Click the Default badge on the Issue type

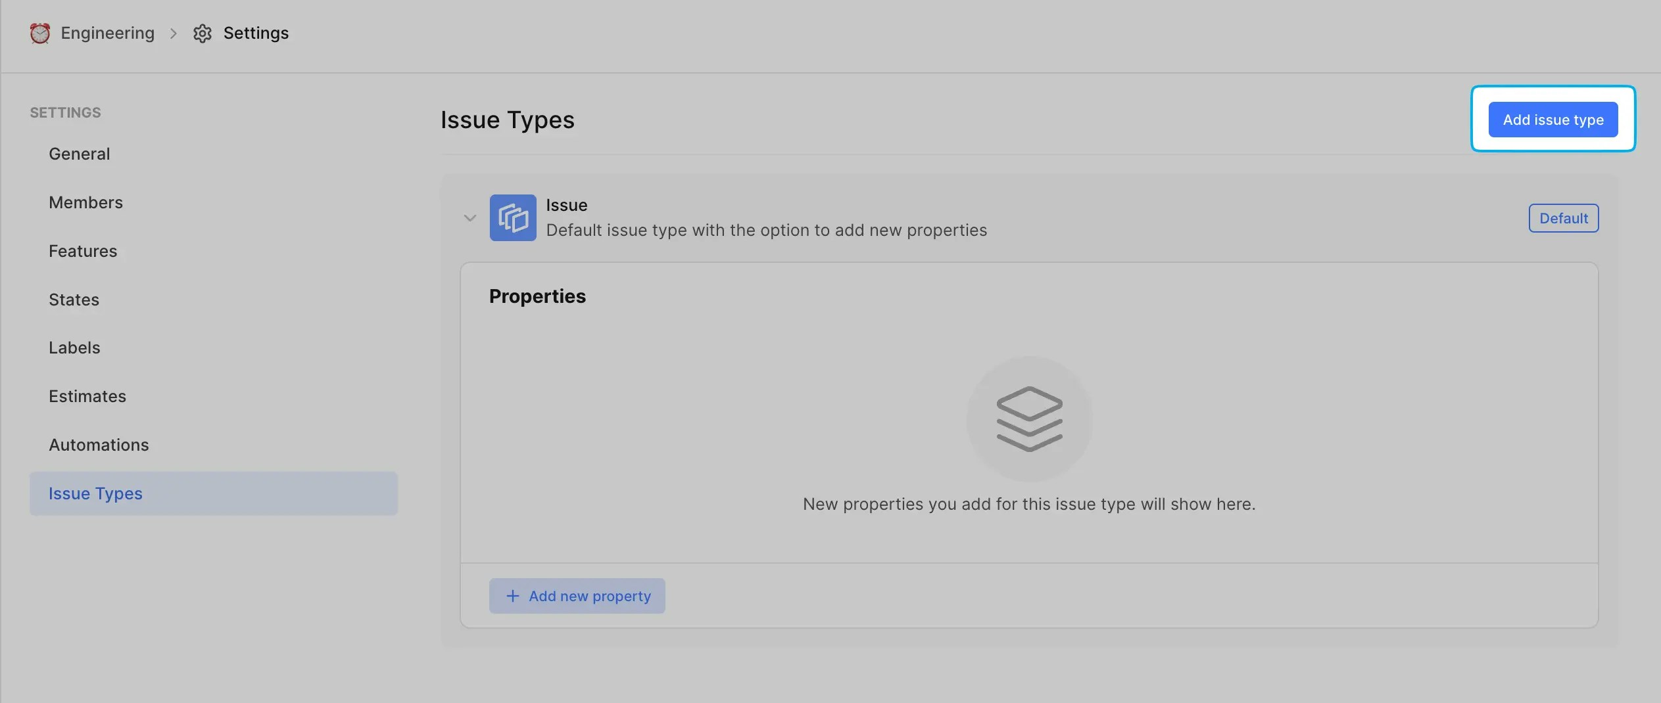(x=1562, y=217)
